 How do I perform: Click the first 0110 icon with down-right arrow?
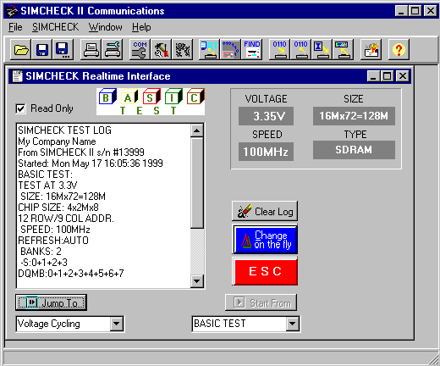point(279,50)
